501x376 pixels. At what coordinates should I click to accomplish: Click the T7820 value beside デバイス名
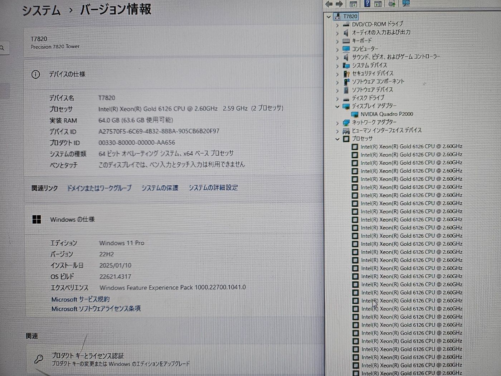pos(107,98)
